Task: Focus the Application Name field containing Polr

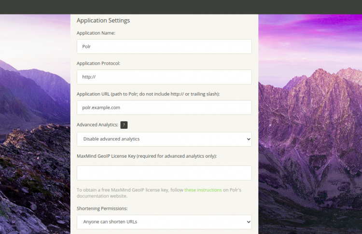Action: [x=164, y=46]
